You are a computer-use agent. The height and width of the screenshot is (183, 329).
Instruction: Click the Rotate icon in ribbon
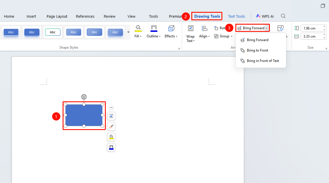[216, 28]
